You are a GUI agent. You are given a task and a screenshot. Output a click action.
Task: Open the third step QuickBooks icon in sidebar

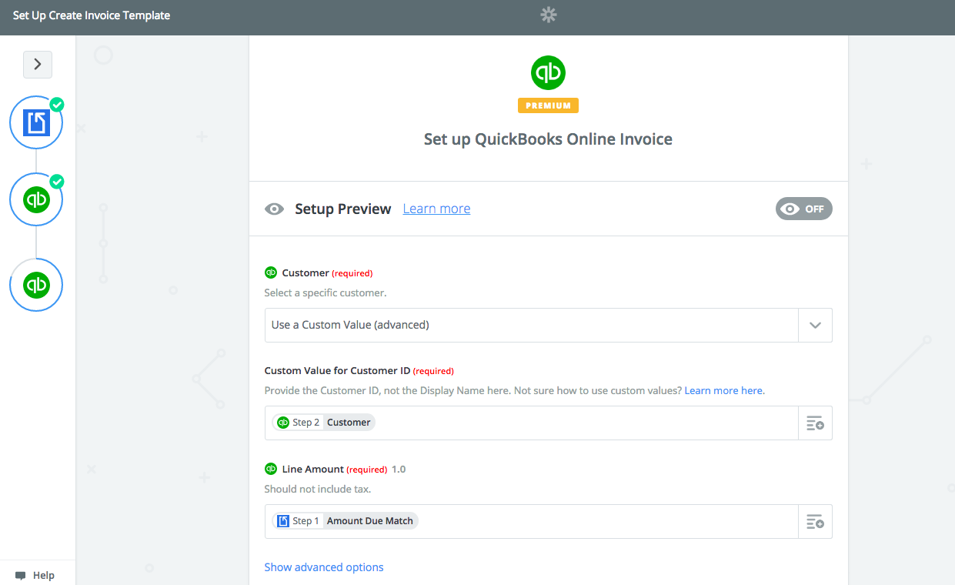(x=36, y=285)
